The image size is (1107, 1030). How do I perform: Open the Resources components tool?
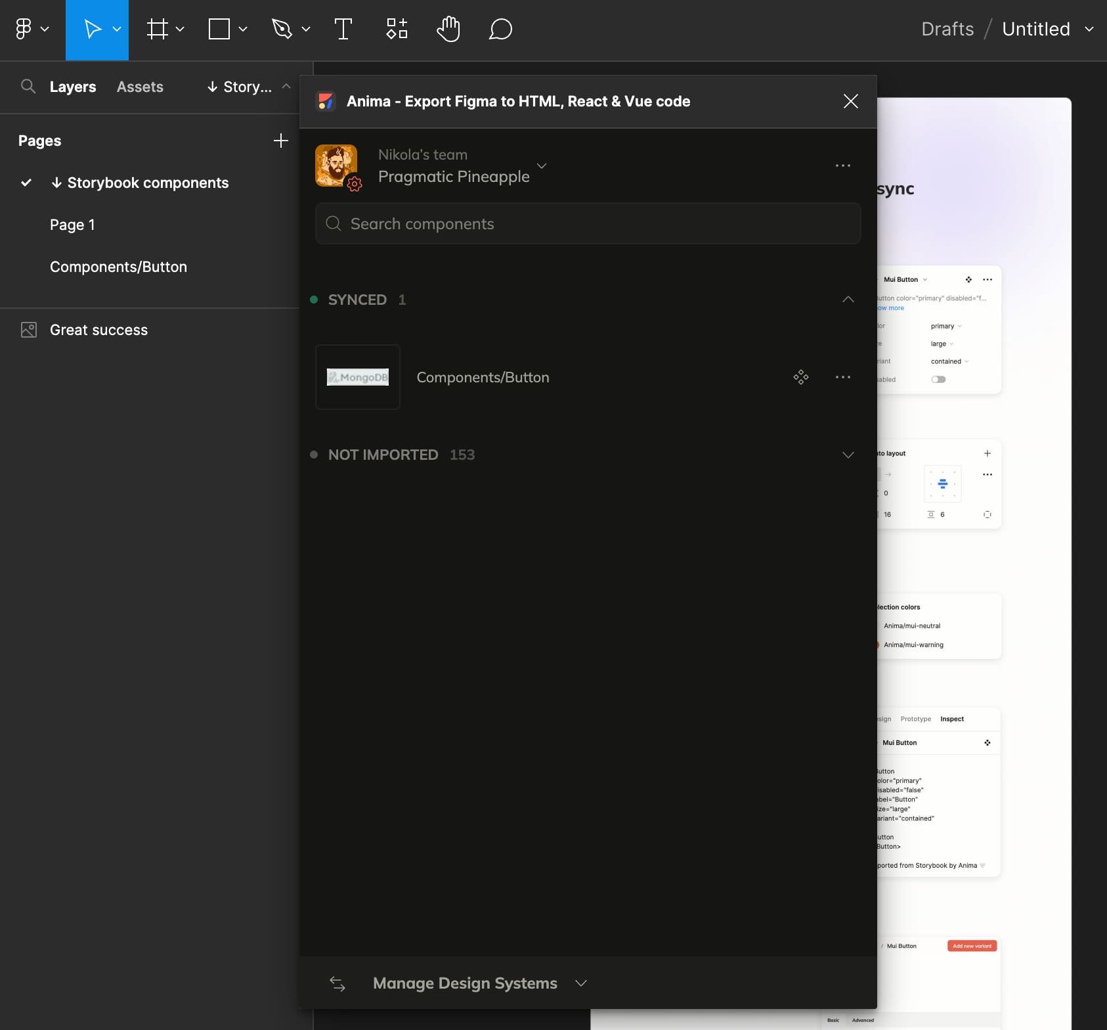(397, 29)
